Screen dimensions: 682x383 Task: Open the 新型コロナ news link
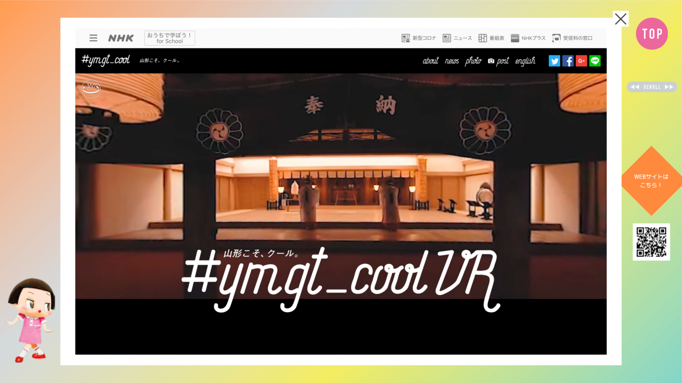tap(419, 38)
